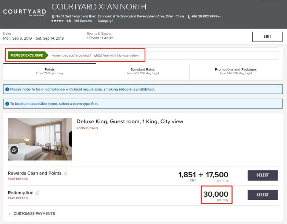
Task: Click info icon in accessible room notice
Action: [x=7, y=103]
